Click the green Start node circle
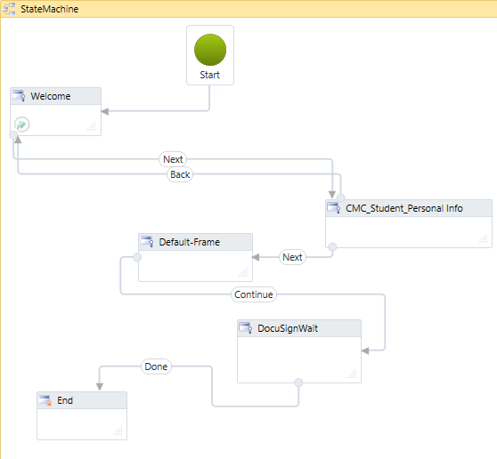The width and height of the screenshot is (497, 459). (210, 50)
